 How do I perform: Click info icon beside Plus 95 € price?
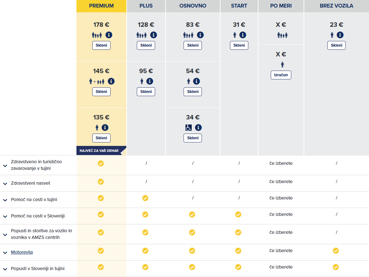150,81
